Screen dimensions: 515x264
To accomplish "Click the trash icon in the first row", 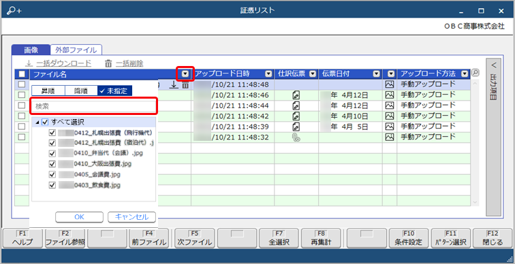I will coord(185,85).
